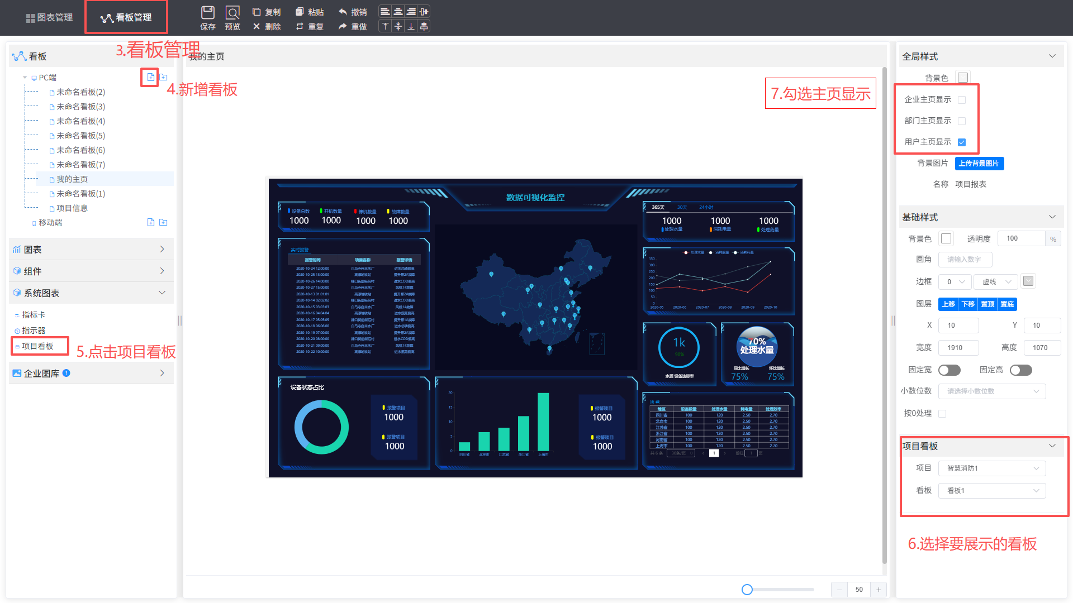
Task: Click the Save (保存) toolbar icon
Action: click(x=207, y=12)
